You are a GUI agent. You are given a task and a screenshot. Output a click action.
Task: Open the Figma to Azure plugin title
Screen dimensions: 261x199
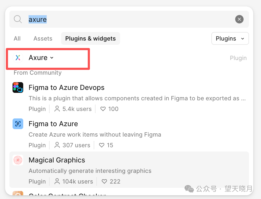[53, 124]
